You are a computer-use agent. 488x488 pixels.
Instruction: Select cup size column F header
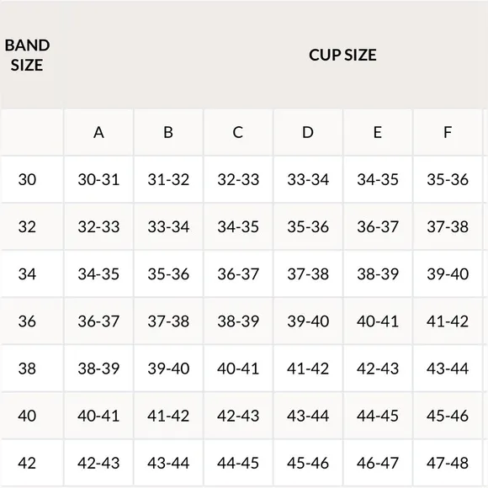pos(448,132)
